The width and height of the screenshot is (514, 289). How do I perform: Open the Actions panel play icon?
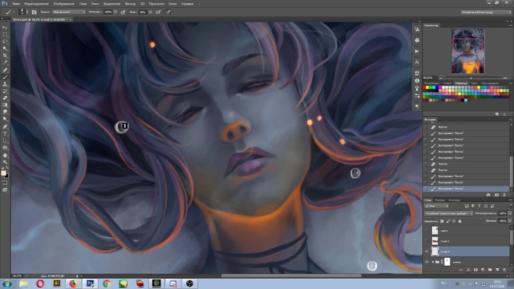417,51
